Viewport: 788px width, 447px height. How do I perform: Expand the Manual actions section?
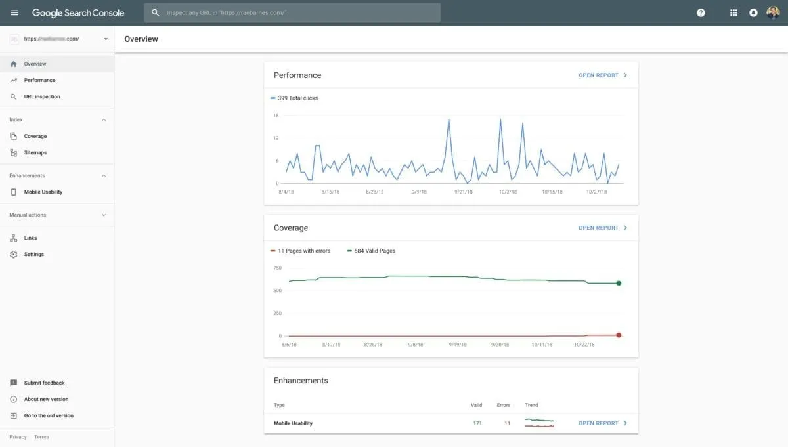[103, 215]
